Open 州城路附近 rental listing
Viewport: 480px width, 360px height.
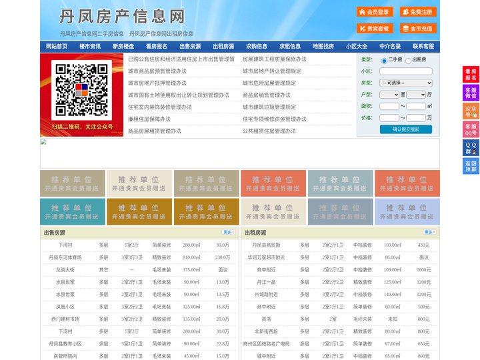pos(266,295)
